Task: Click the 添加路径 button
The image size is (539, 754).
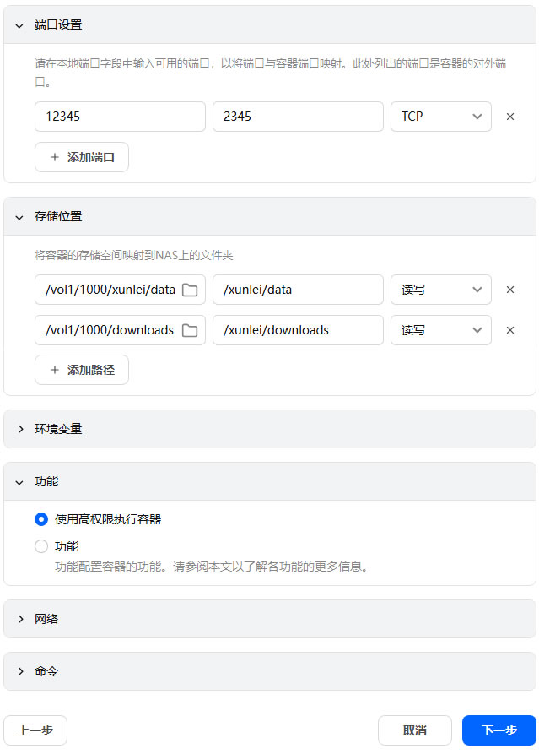Action: click(x=82, y=370)
